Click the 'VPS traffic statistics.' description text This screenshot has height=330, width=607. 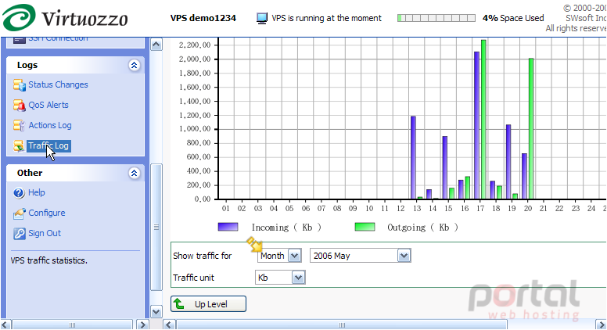point(49,260)
